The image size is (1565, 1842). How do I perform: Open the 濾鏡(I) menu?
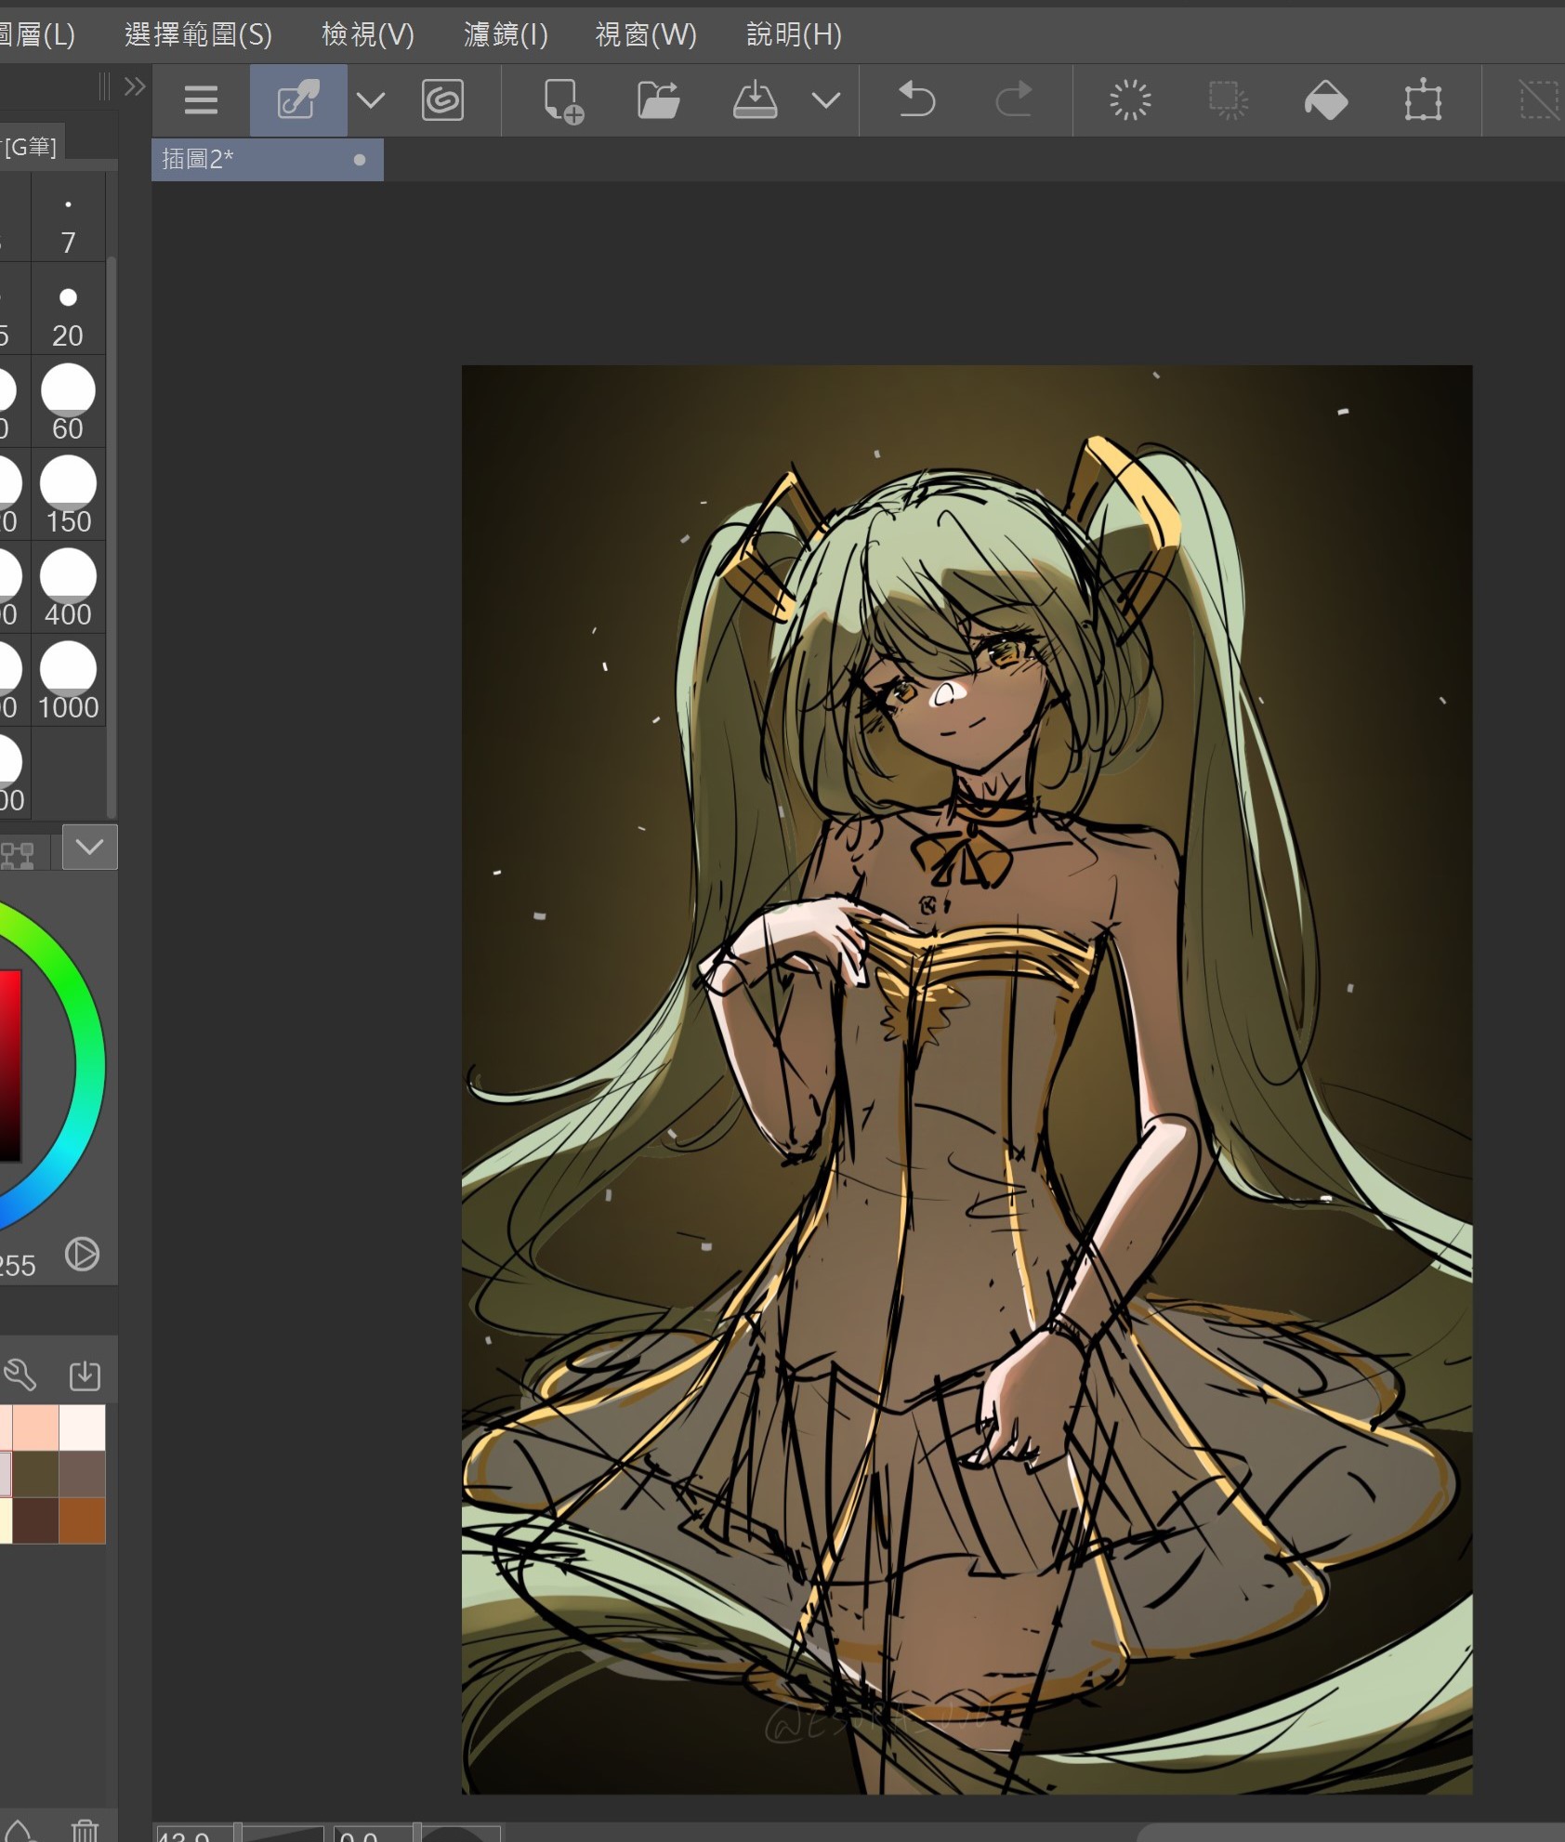(x=506, y=34)
